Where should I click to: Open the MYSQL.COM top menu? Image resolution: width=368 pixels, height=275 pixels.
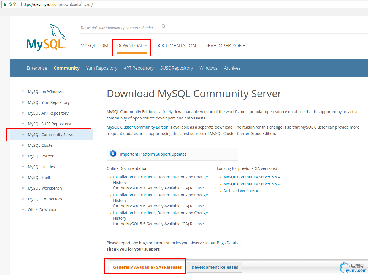[x=94, y=46]
